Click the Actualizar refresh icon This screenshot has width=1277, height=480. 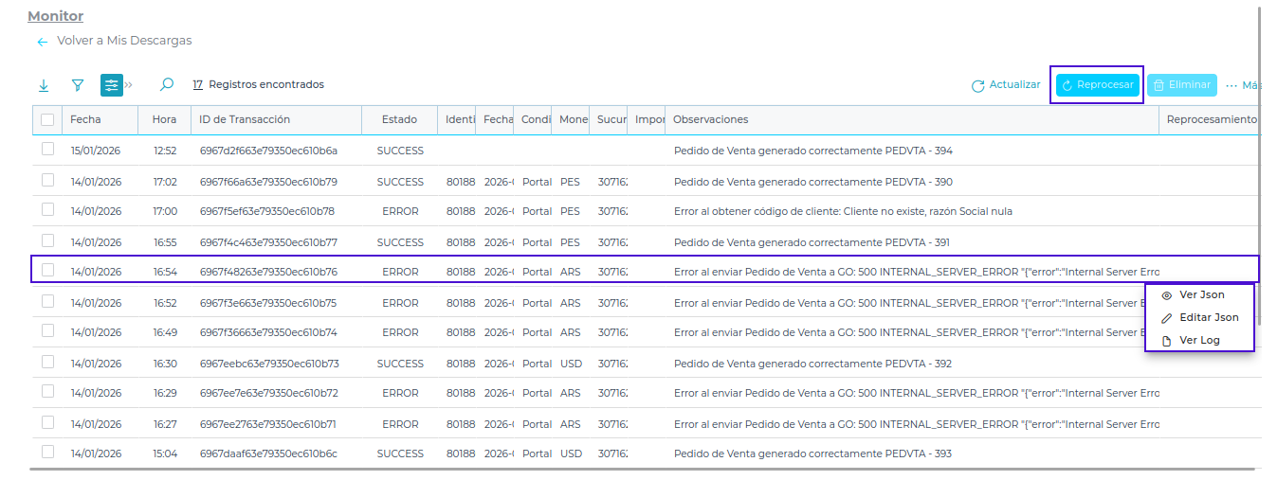point(977,86)
